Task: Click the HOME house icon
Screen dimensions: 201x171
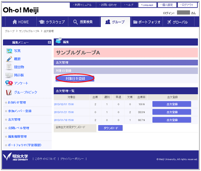Action: pyautogui.click(x=15, y=22)
